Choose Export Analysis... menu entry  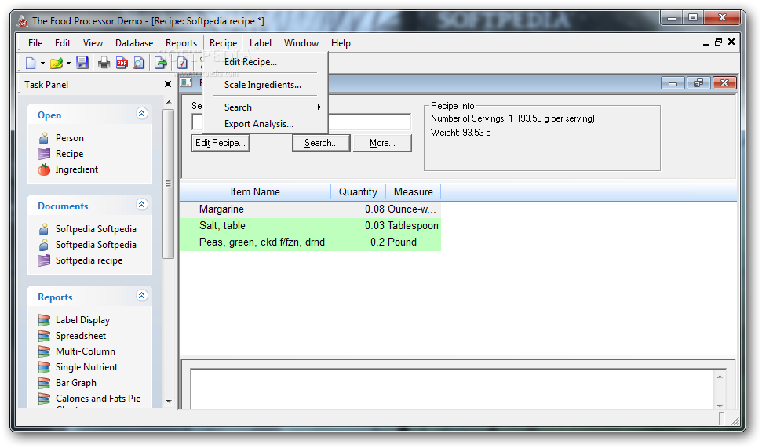[x=266, y=124]
